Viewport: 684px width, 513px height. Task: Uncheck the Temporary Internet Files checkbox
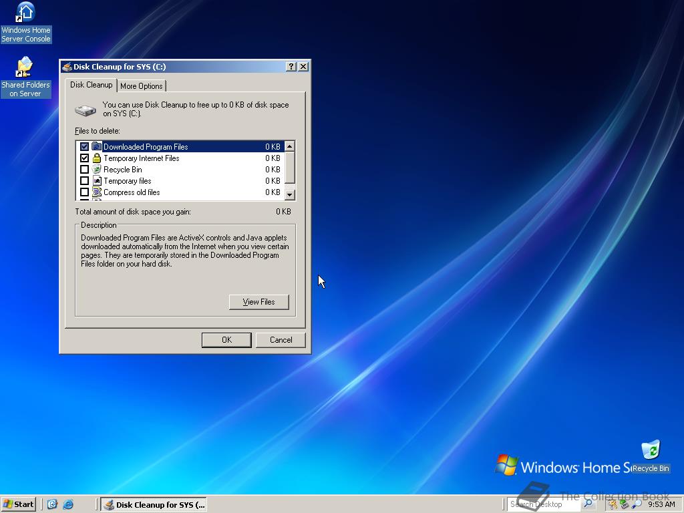[84, 158]
